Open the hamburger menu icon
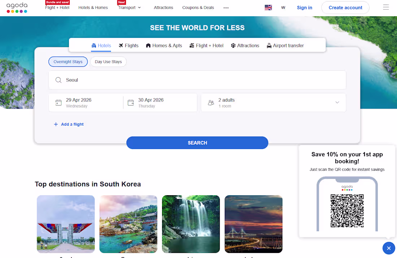 (385, 7)
